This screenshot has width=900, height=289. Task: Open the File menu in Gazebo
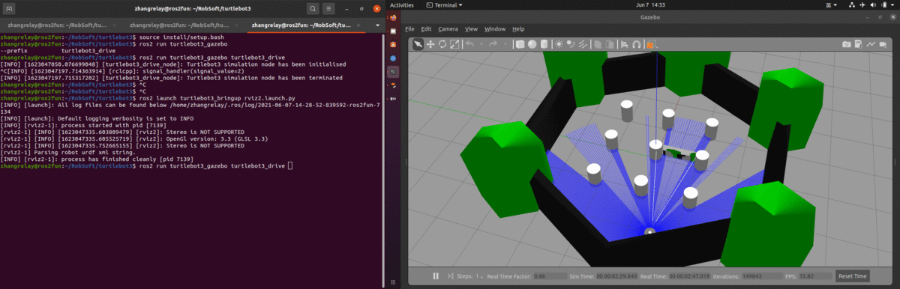click(x=409, y=29)
